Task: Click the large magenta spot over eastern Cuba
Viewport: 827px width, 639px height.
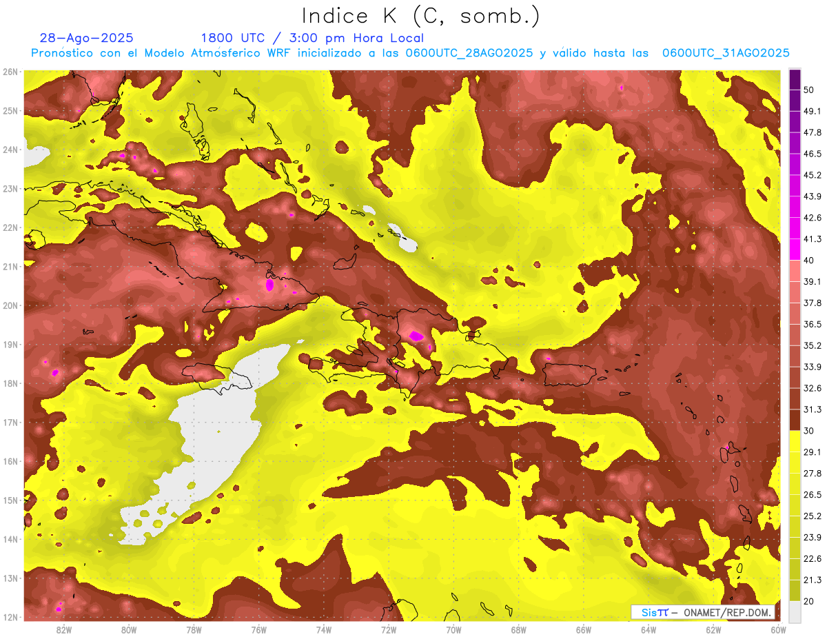Action: click(269, 284)
